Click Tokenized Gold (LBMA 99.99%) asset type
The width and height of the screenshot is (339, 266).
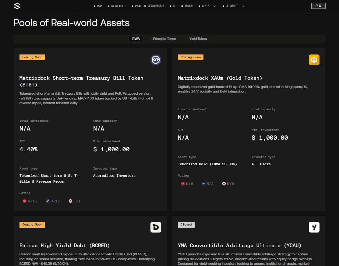[207, 164]
